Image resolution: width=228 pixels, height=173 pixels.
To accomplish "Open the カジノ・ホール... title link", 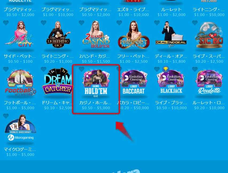I will click(95, 103).
